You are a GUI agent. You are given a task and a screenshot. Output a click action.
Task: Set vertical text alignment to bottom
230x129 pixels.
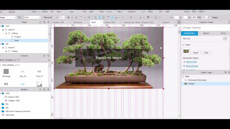coord(116,17)
